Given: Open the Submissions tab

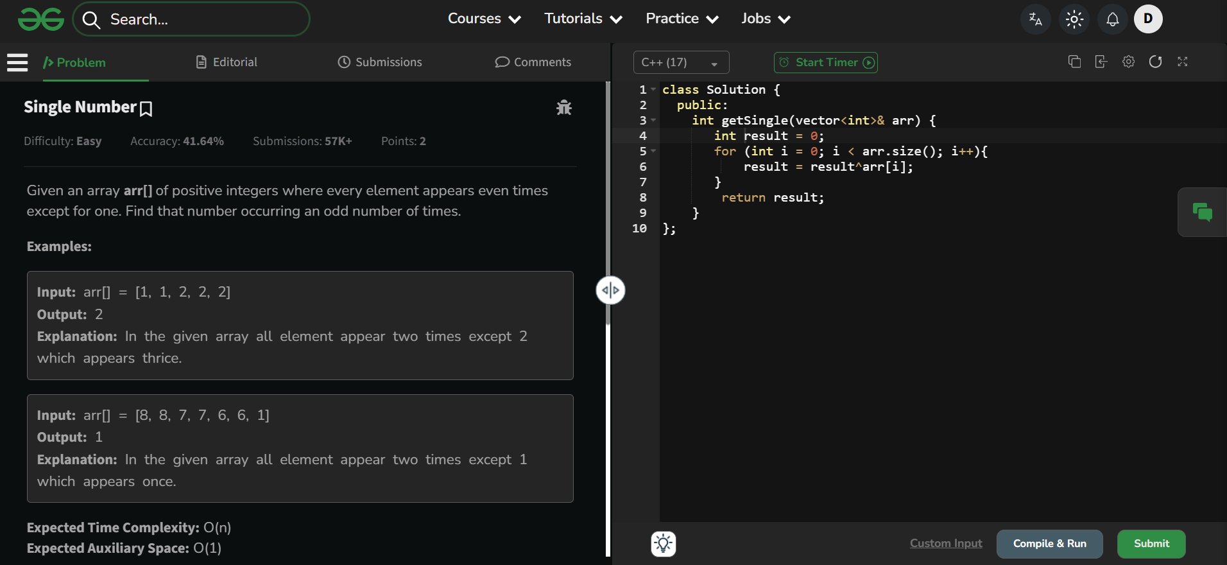Looking at the screenshot, I should [x=380, y=62].
